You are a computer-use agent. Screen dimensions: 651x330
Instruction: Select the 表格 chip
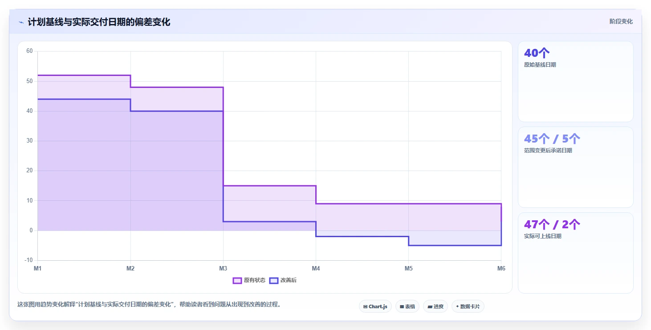pyautogui.click(x=407, y=306)
